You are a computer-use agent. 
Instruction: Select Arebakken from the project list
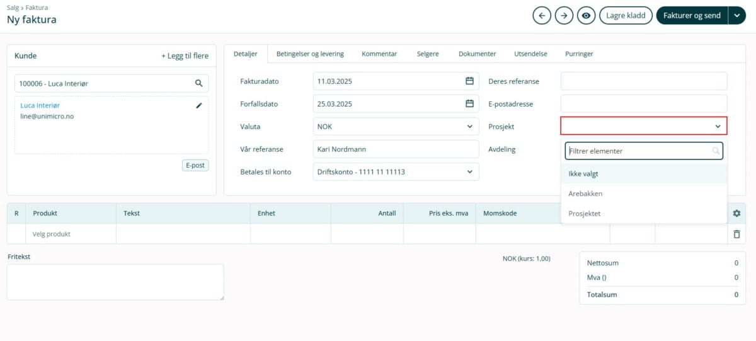[x=585, y=194]
